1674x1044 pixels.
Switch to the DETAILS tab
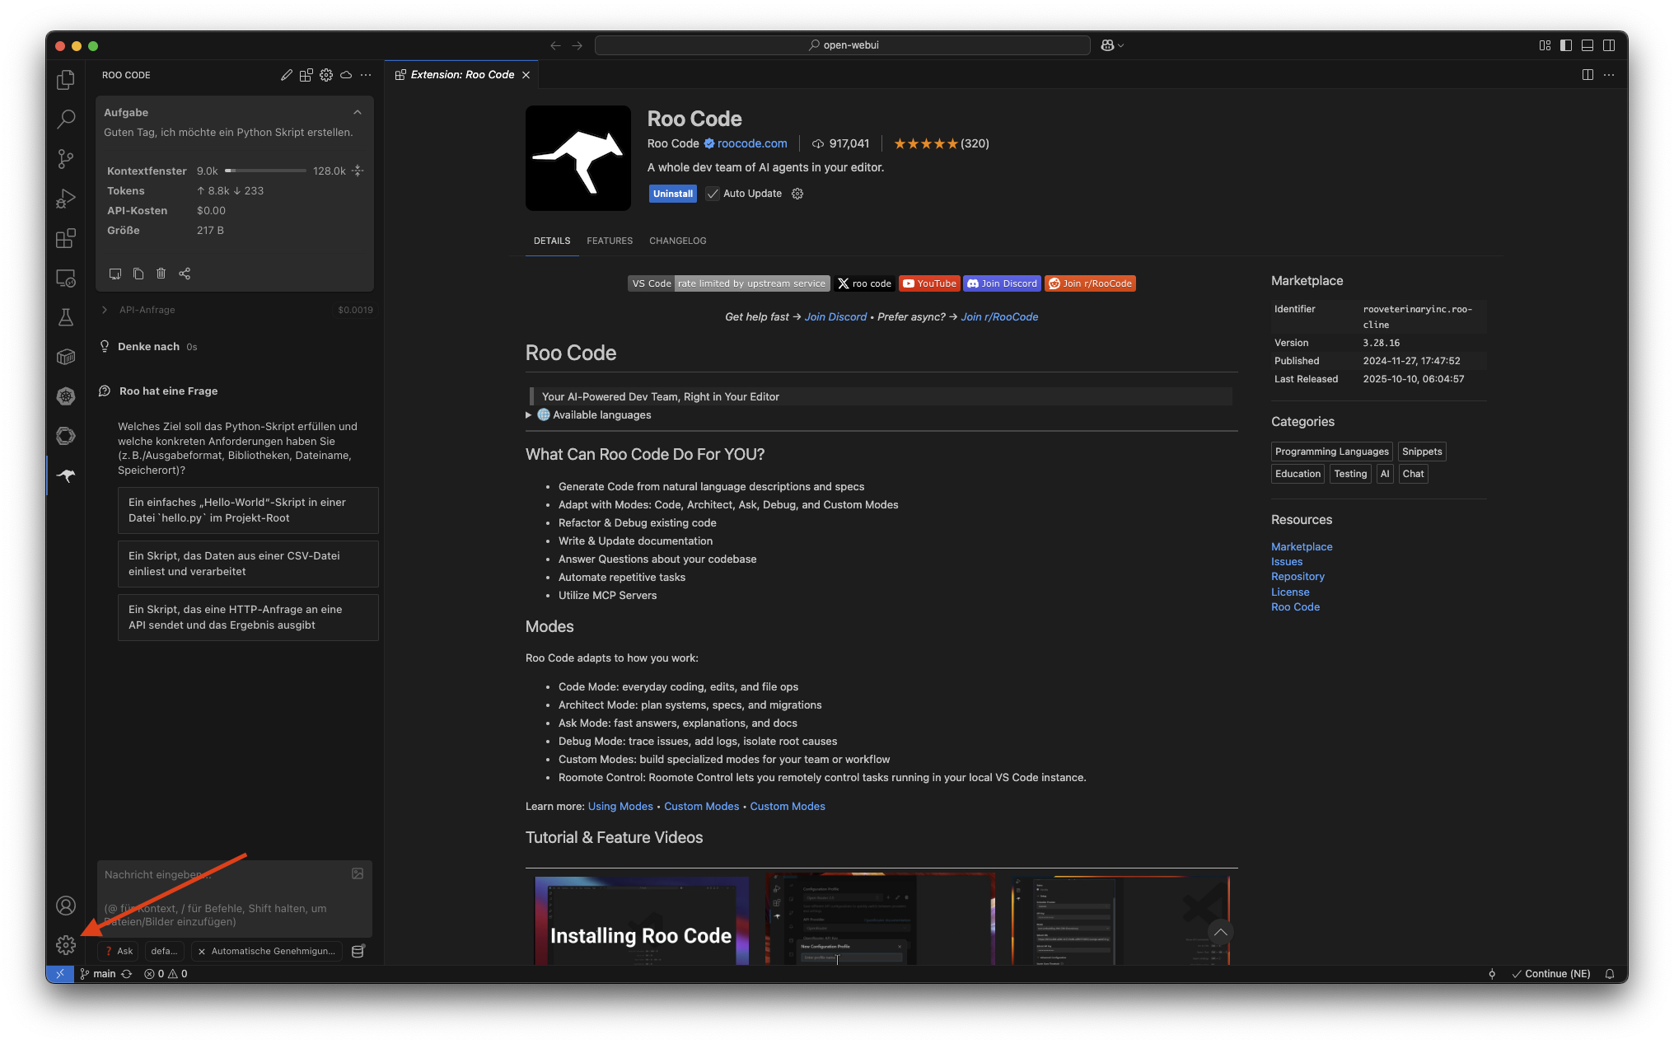pos(552,241)
